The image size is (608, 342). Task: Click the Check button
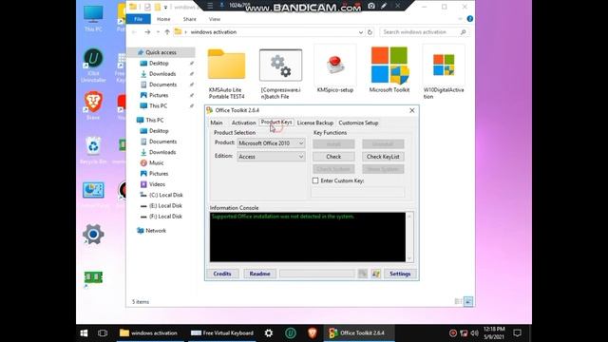tap(333, 157)
